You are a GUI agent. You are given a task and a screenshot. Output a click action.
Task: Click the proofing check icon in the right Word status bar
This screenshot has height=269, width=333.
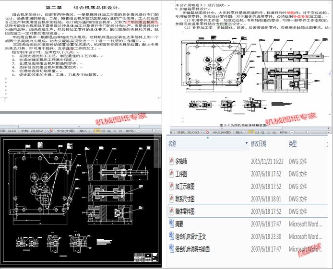[x=206, y=132]
